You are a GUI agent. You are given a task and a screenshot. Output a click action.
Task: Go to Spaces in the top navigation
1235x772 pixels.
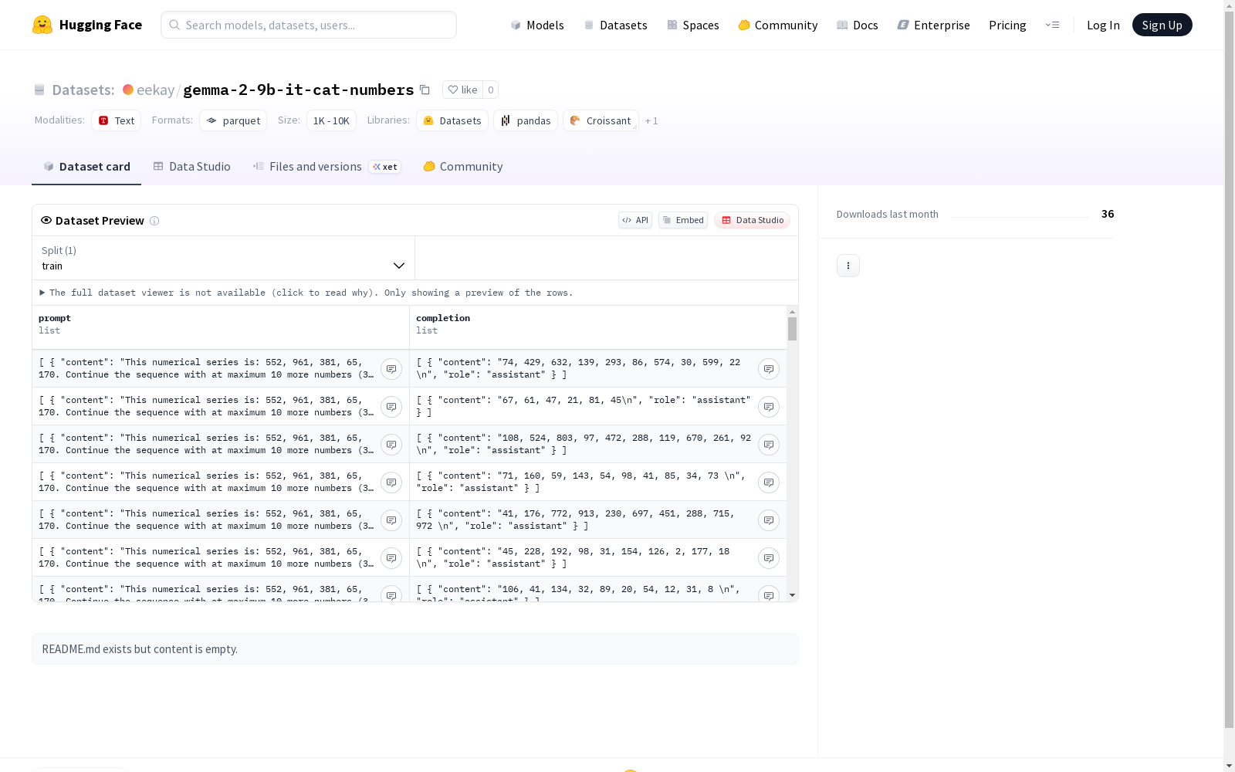(x=693, y=25)
